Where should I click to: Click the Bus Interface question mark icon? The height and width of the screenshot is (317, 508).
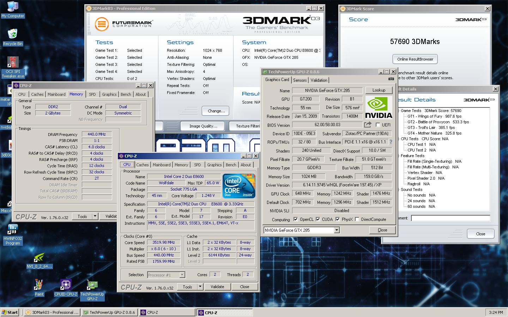[391, 142]
